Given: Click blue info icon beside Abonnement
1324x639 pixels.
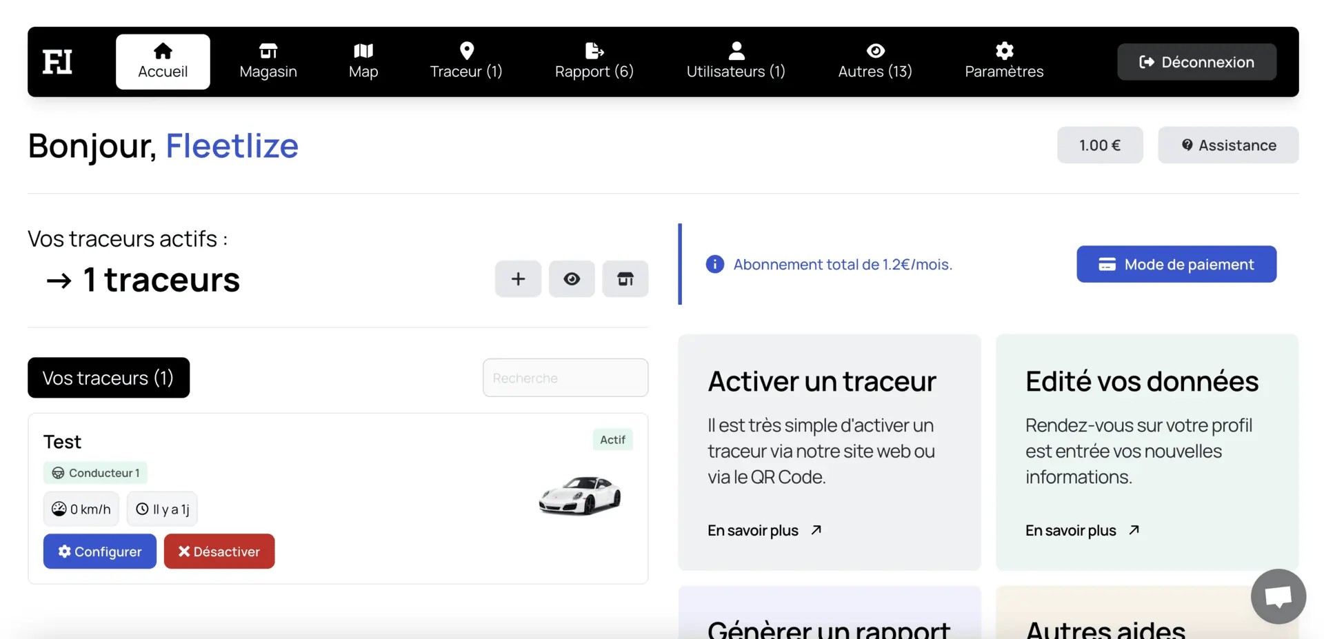Looking at the screenshot, I should tap(715, 264).
